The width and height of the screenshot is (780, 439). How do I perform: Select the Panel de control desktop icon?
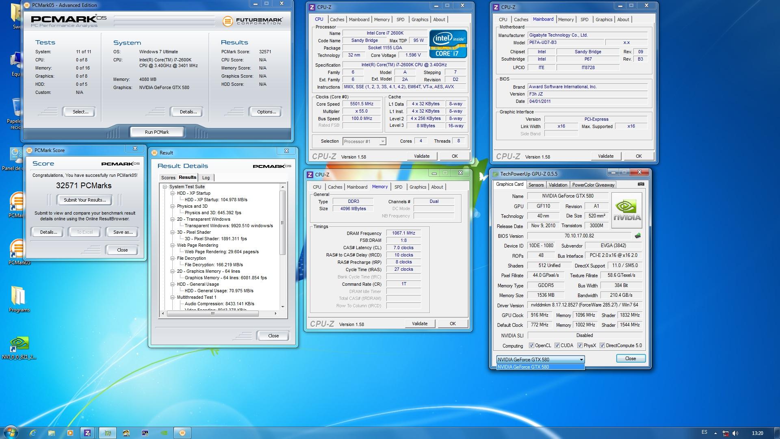pyautogui.click(x=15, y=159)
